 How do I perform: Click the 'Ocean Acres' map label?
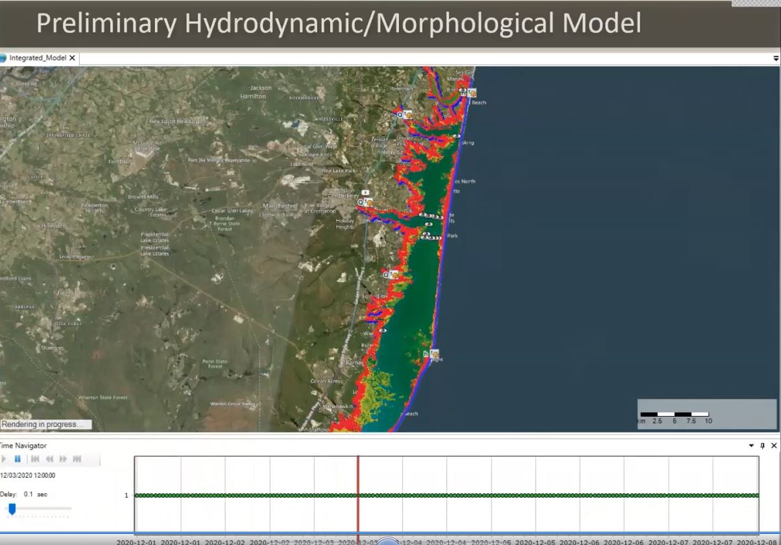tap(327, 381)
